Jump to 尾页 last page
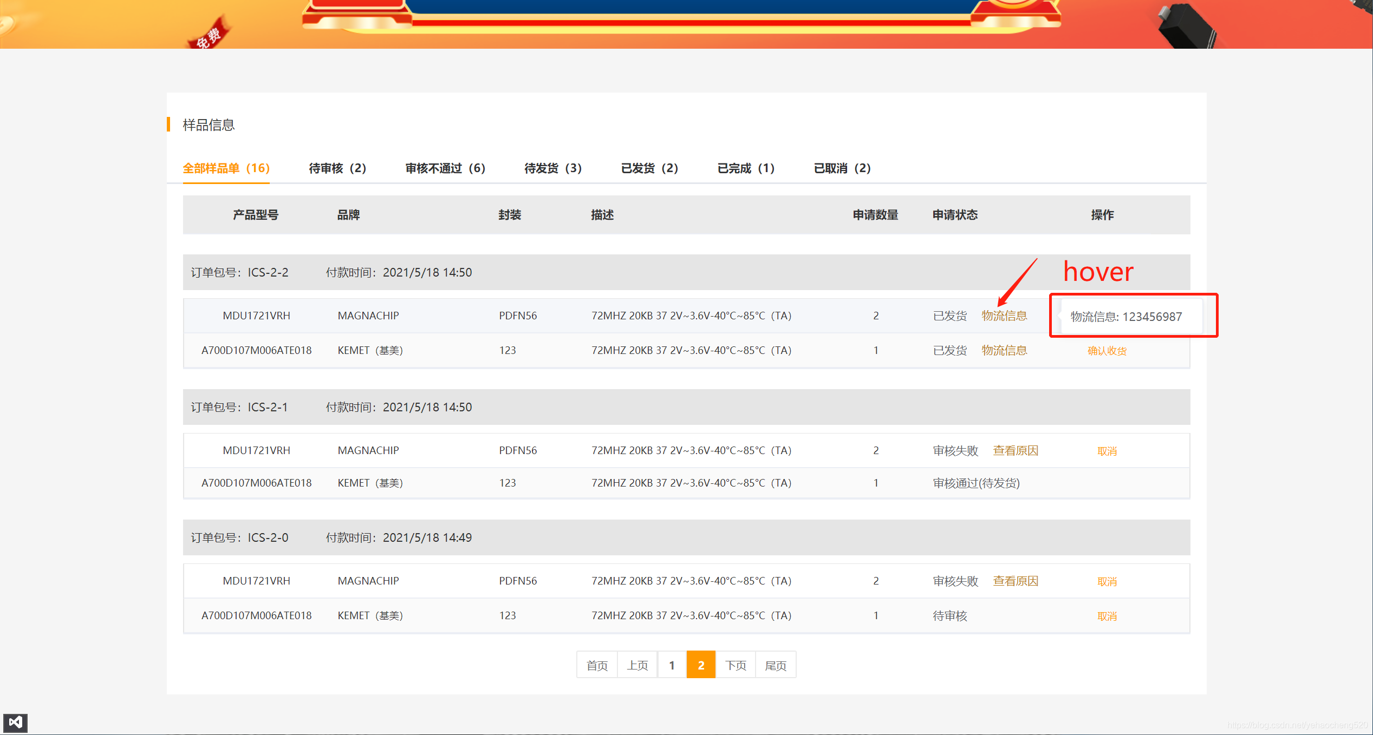This screenshot has width=1373, height=735. (x=775, y=665)
